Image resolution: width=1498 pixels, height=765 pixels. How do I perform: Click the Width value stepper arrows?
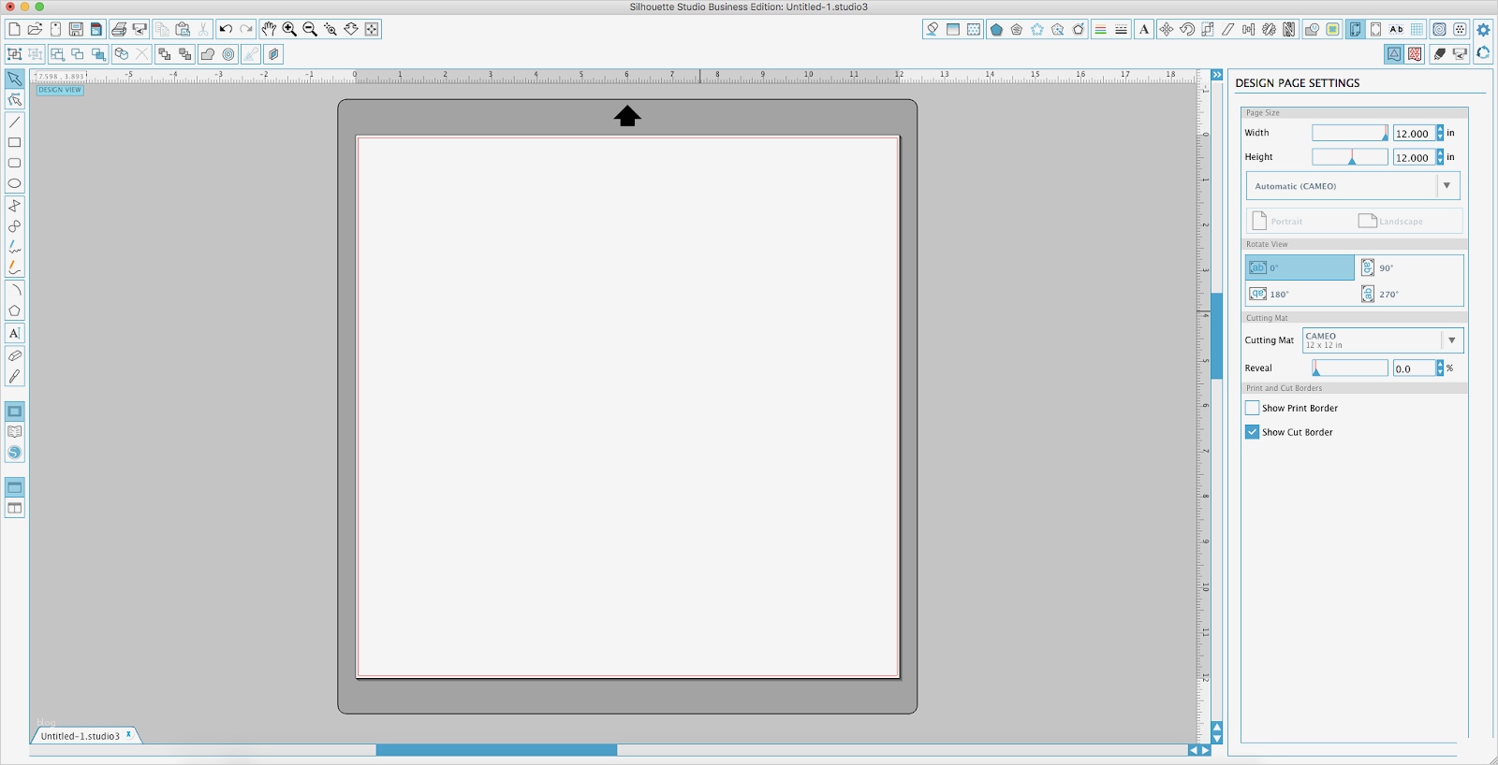click(x=1440, y=134)
